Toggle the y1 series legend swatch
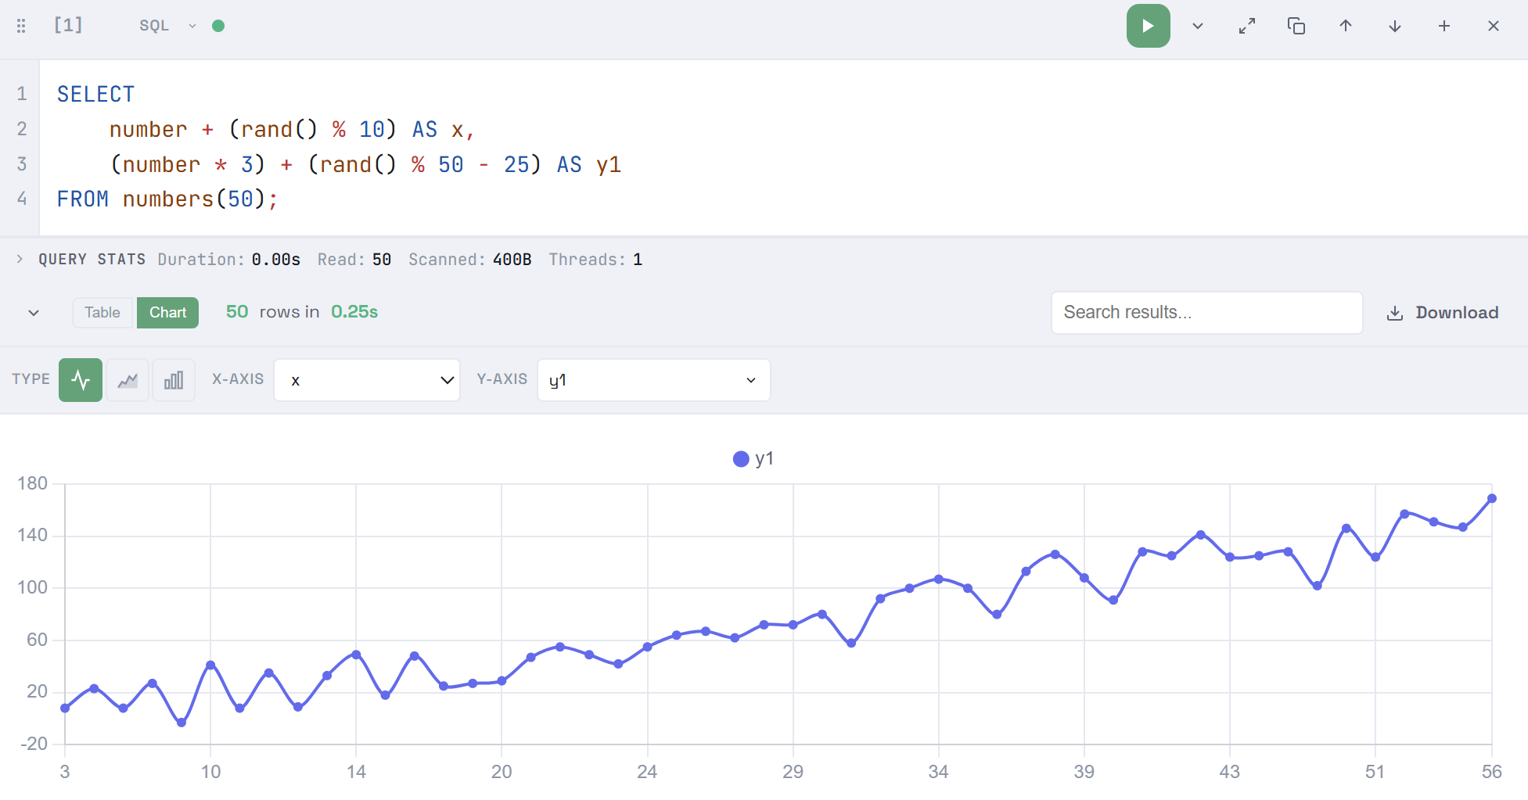1528x800 pixels. click(741, 459)
